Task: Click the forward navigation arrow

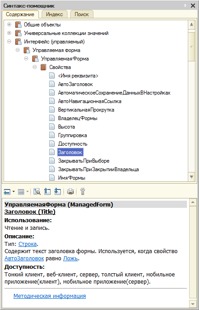Action: pos(21,191)
